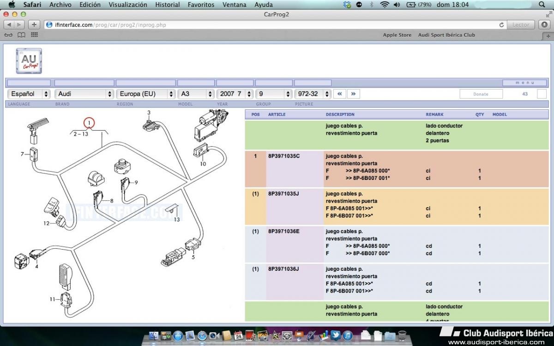Open the Brand dropdown showing Audi

(x=84, y=94)
